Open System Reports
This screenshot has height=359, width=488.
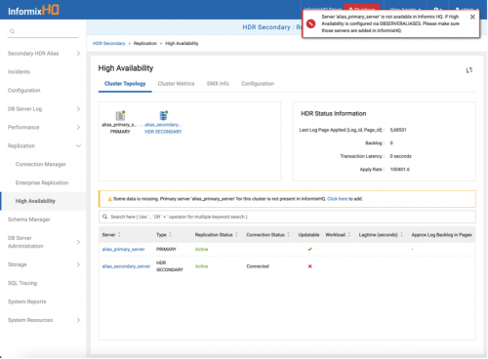[27, 301]
